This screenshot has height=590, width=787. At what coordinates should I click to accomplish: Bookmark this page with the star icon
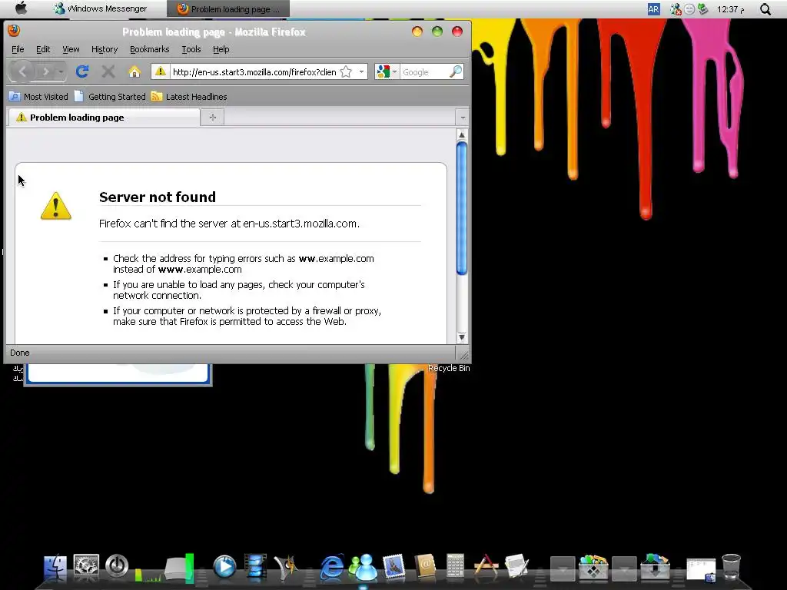(346, 71)
